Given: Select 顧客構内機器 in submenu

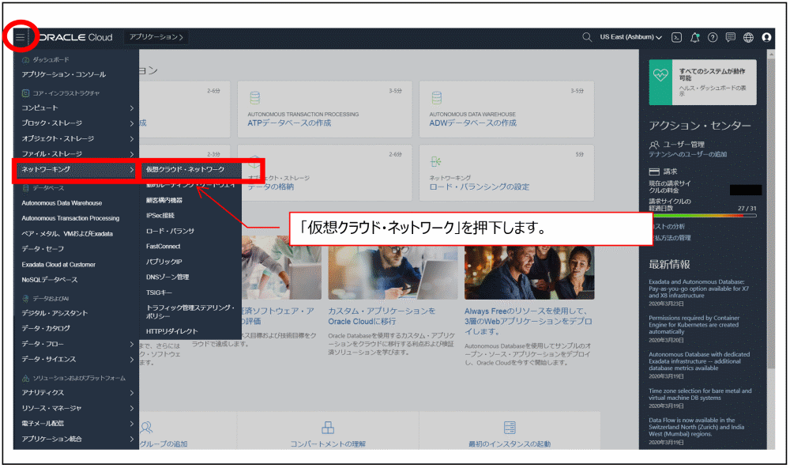Looking at the screenshot, I should (164, 200).
